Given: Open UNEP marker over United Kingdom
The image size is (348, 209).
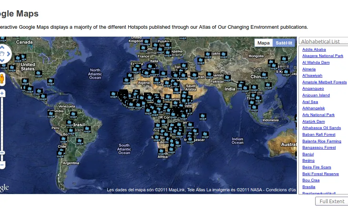Looking at the screenshot, I should (147, 43).
